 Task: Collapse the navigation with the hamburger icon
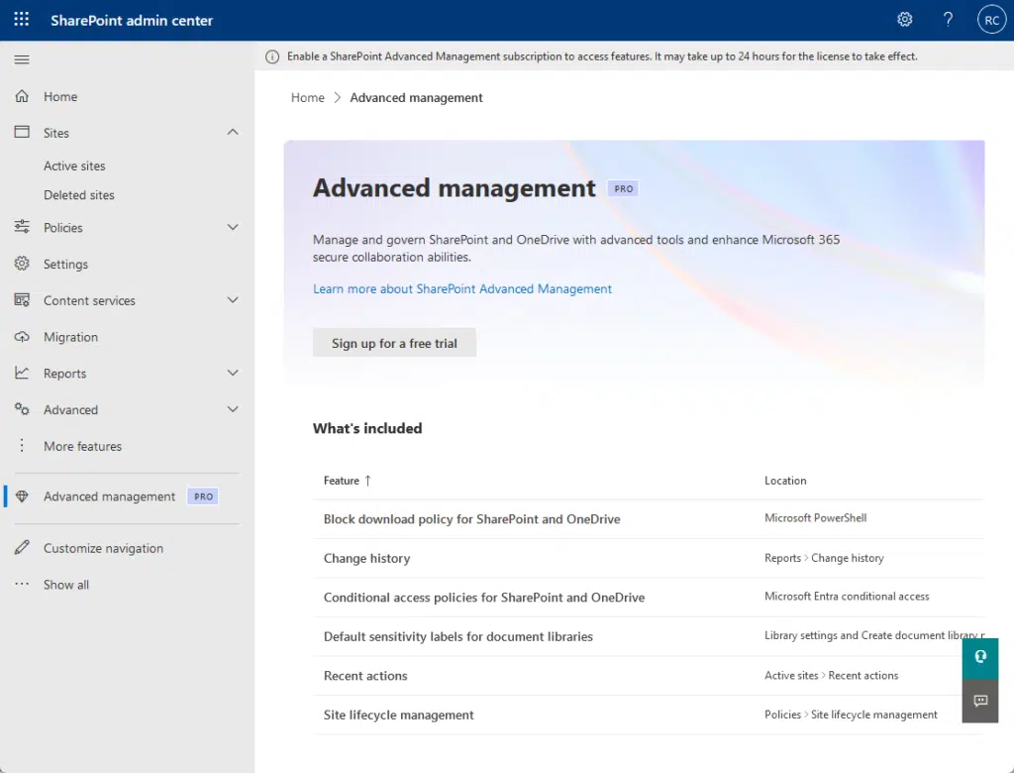[21, 58]
